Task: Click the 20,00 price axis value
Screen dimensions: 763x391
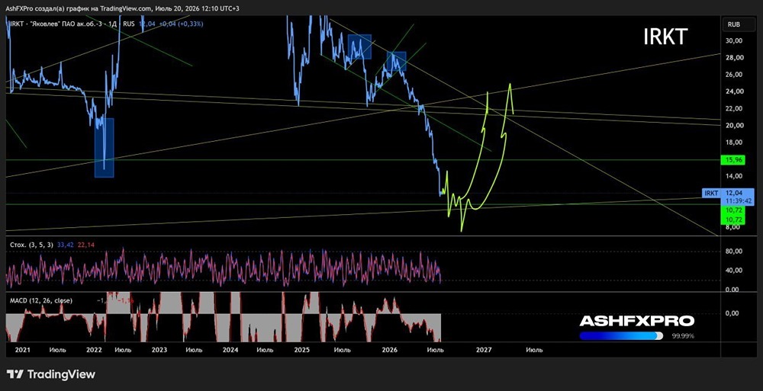Action: click(734, 126)
